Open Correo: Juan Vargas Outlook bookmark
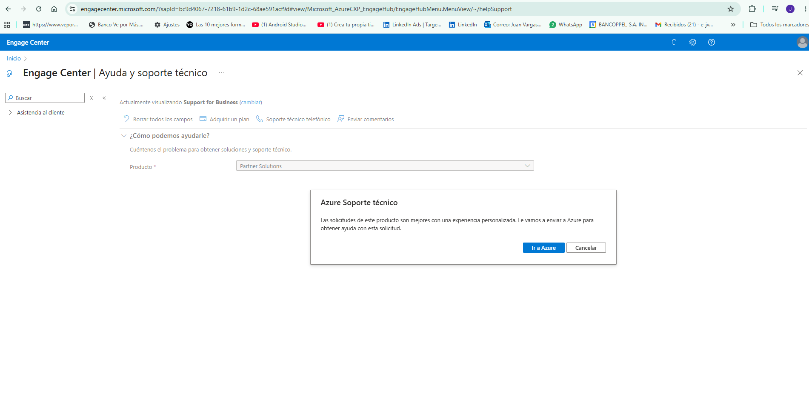The height and width of the screenshot is (420, 809). point(513,25)
